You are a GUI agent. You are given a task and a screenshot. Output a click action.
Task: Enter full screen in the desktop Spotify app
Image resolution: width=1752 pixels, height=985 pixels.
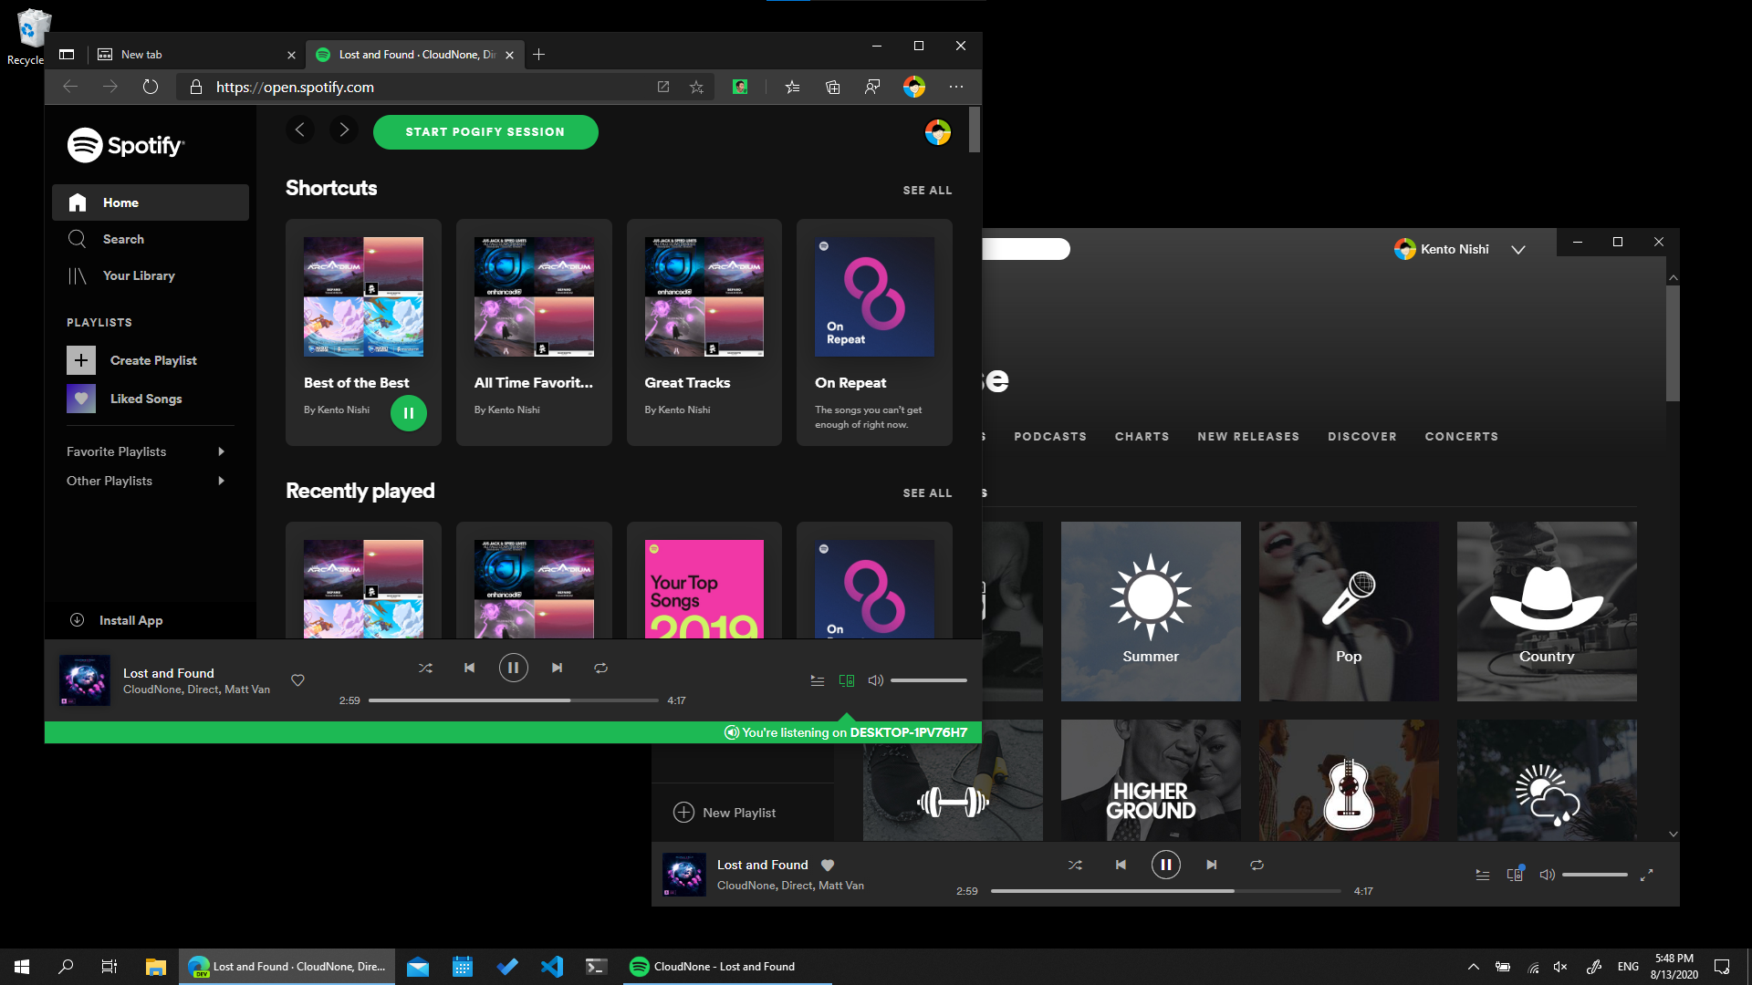[1647, 875]
